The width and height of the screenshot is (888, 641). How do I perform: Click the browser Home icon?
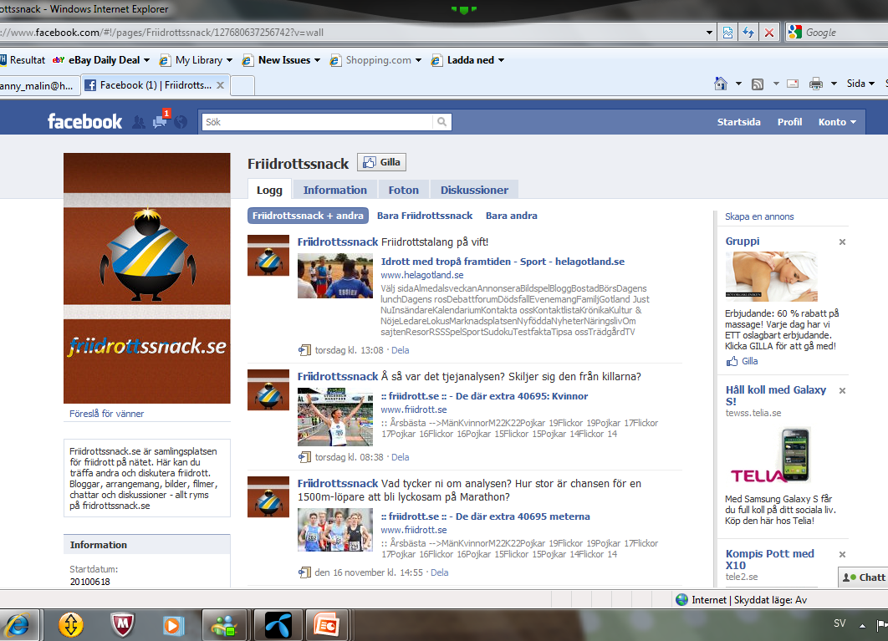point(721,84)
